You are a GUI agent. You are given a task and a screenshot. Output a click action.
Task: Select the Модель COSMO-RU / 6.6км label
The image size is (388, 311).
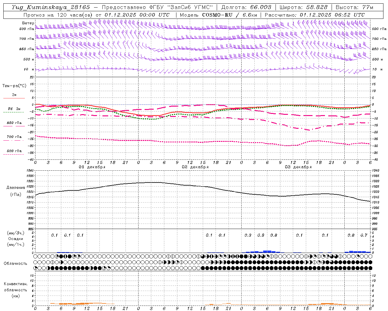click(219, 15)
